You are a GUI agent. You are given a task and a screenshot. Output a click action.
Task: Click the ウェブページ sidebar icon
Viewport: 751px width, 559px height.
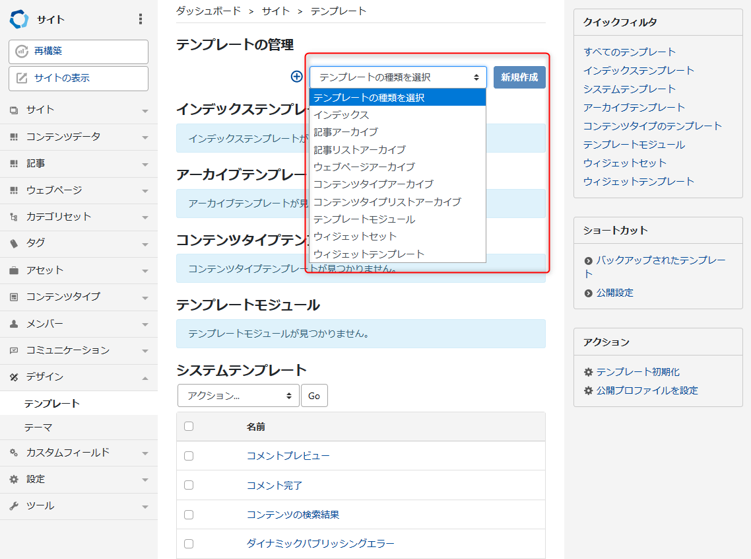14,190
